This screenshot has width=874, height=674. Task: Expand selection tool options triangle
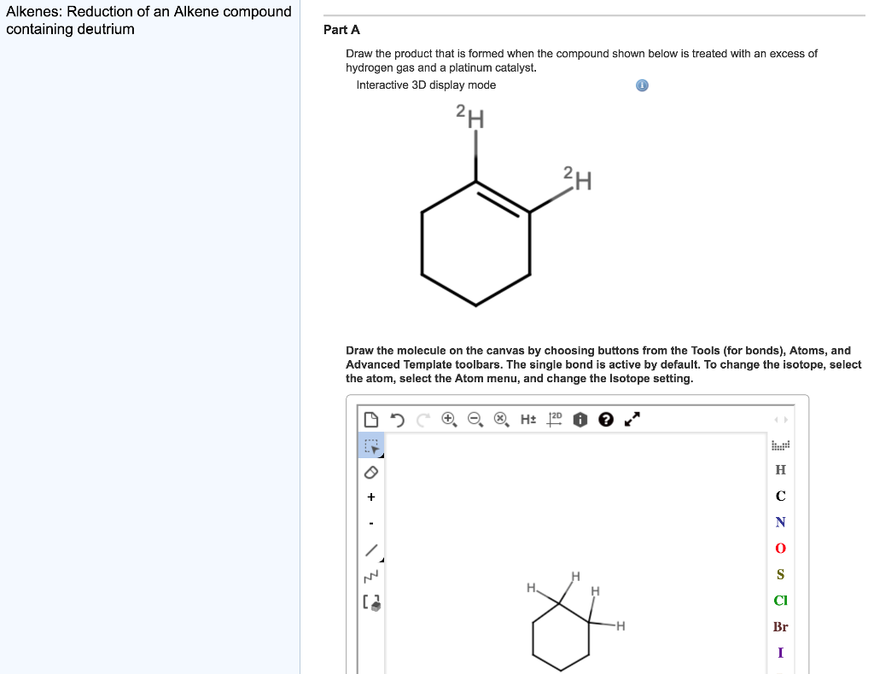coord(382,455)
